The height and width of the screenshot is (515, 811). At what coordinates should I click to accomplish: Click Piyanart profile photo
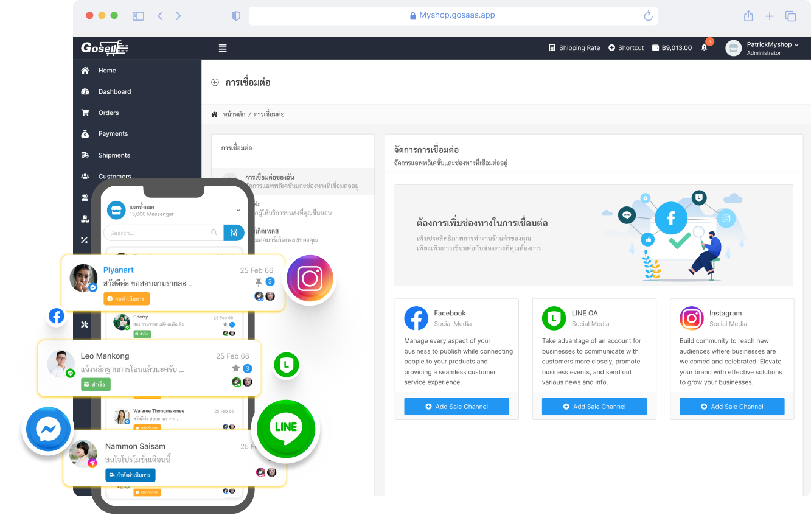click(84, 278)
